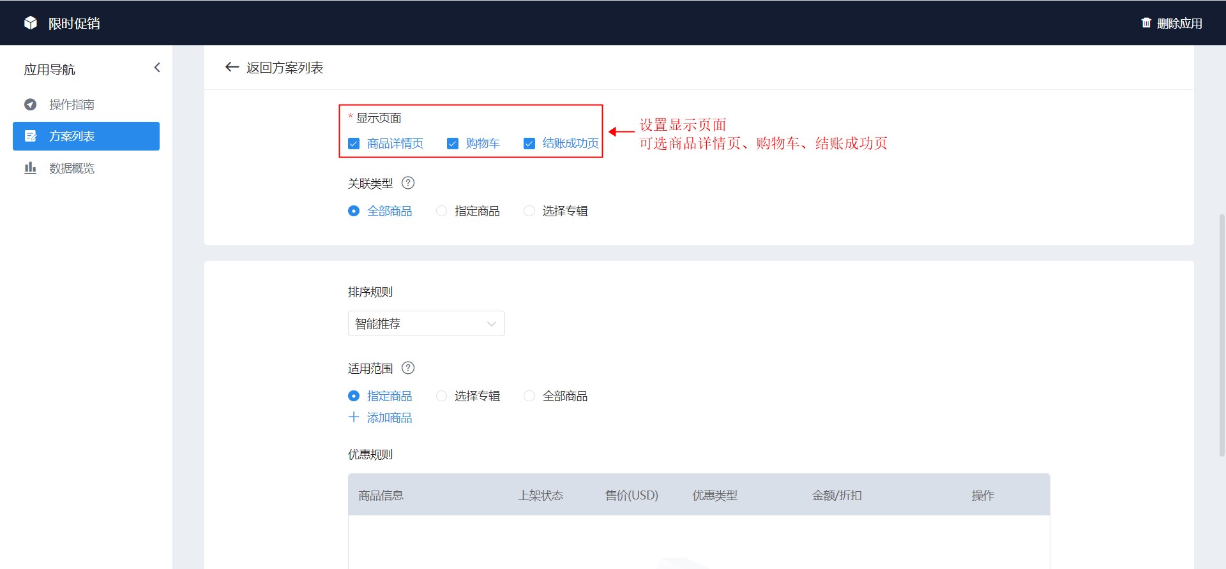Click the 添加商品 link
Viewport: 1226px width, 569px height.
(390, 418)
